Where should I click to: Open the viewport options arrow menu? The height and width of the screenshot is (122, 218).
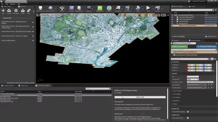(x=37, y=15)
